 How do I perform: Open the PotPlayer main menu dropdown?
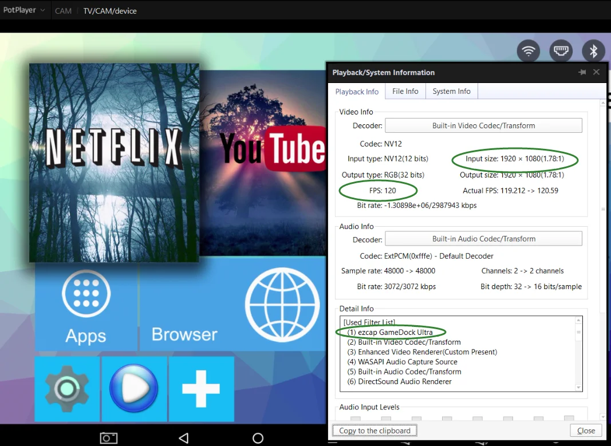pyautogui.click(x=23, y=10)
